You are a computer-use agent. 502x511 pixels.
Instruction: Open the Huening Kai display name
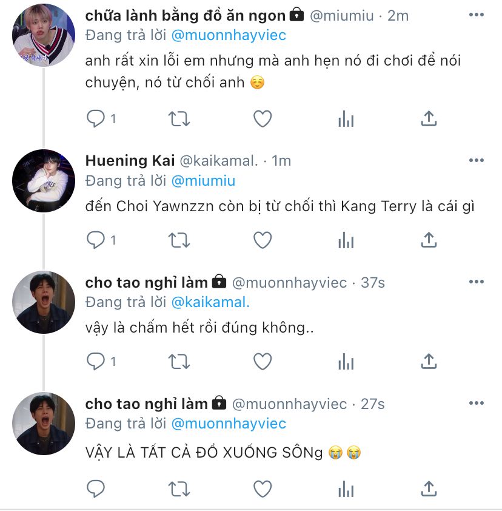[130, 161]
